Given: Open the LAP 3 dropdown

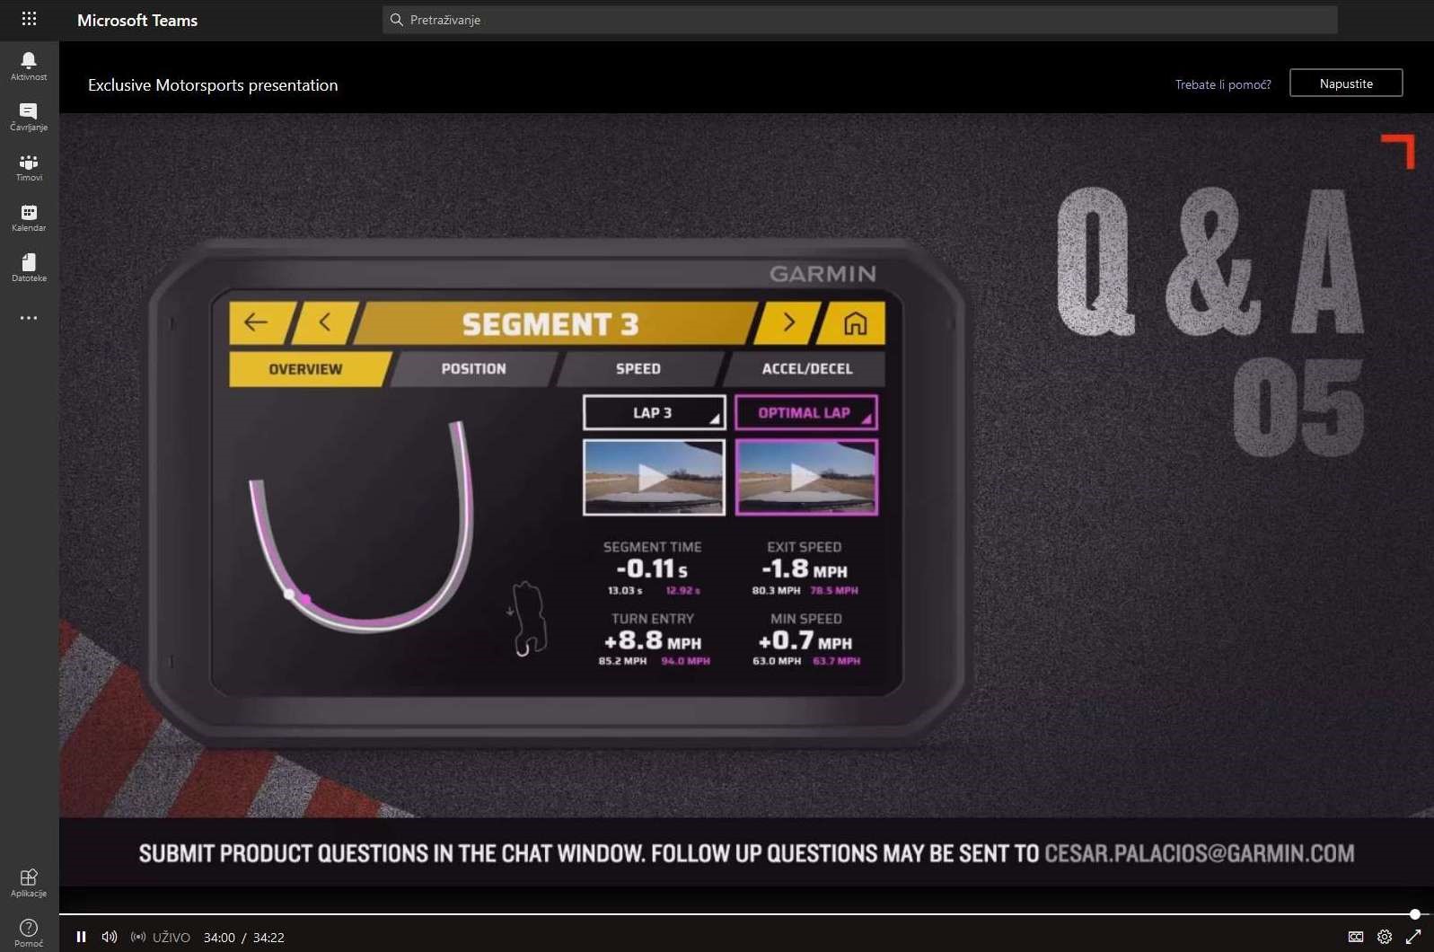Looking at the screenshot, I should pos(654,413).
